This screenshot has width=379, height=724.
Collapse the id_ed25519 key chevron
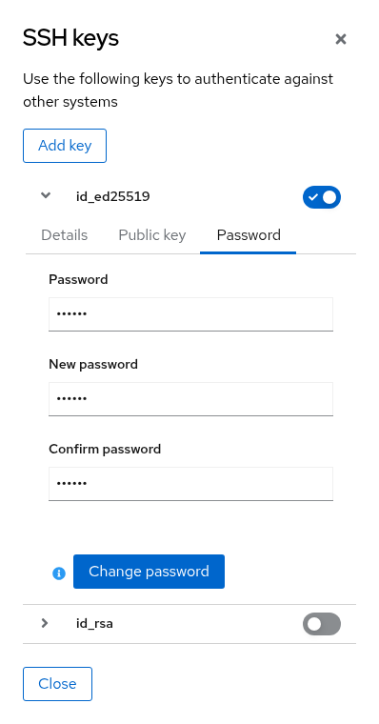pyautogui.click(x=46, y=196)
